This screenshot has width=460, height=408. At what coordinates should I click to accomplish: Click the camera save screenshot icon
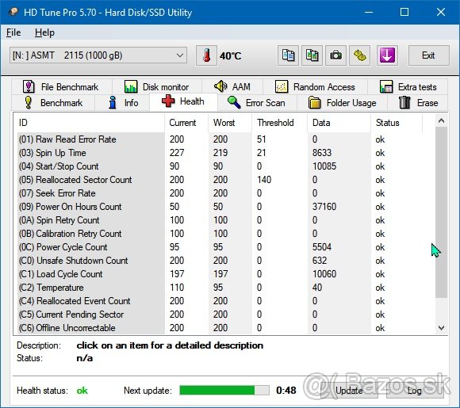(335, 55)
